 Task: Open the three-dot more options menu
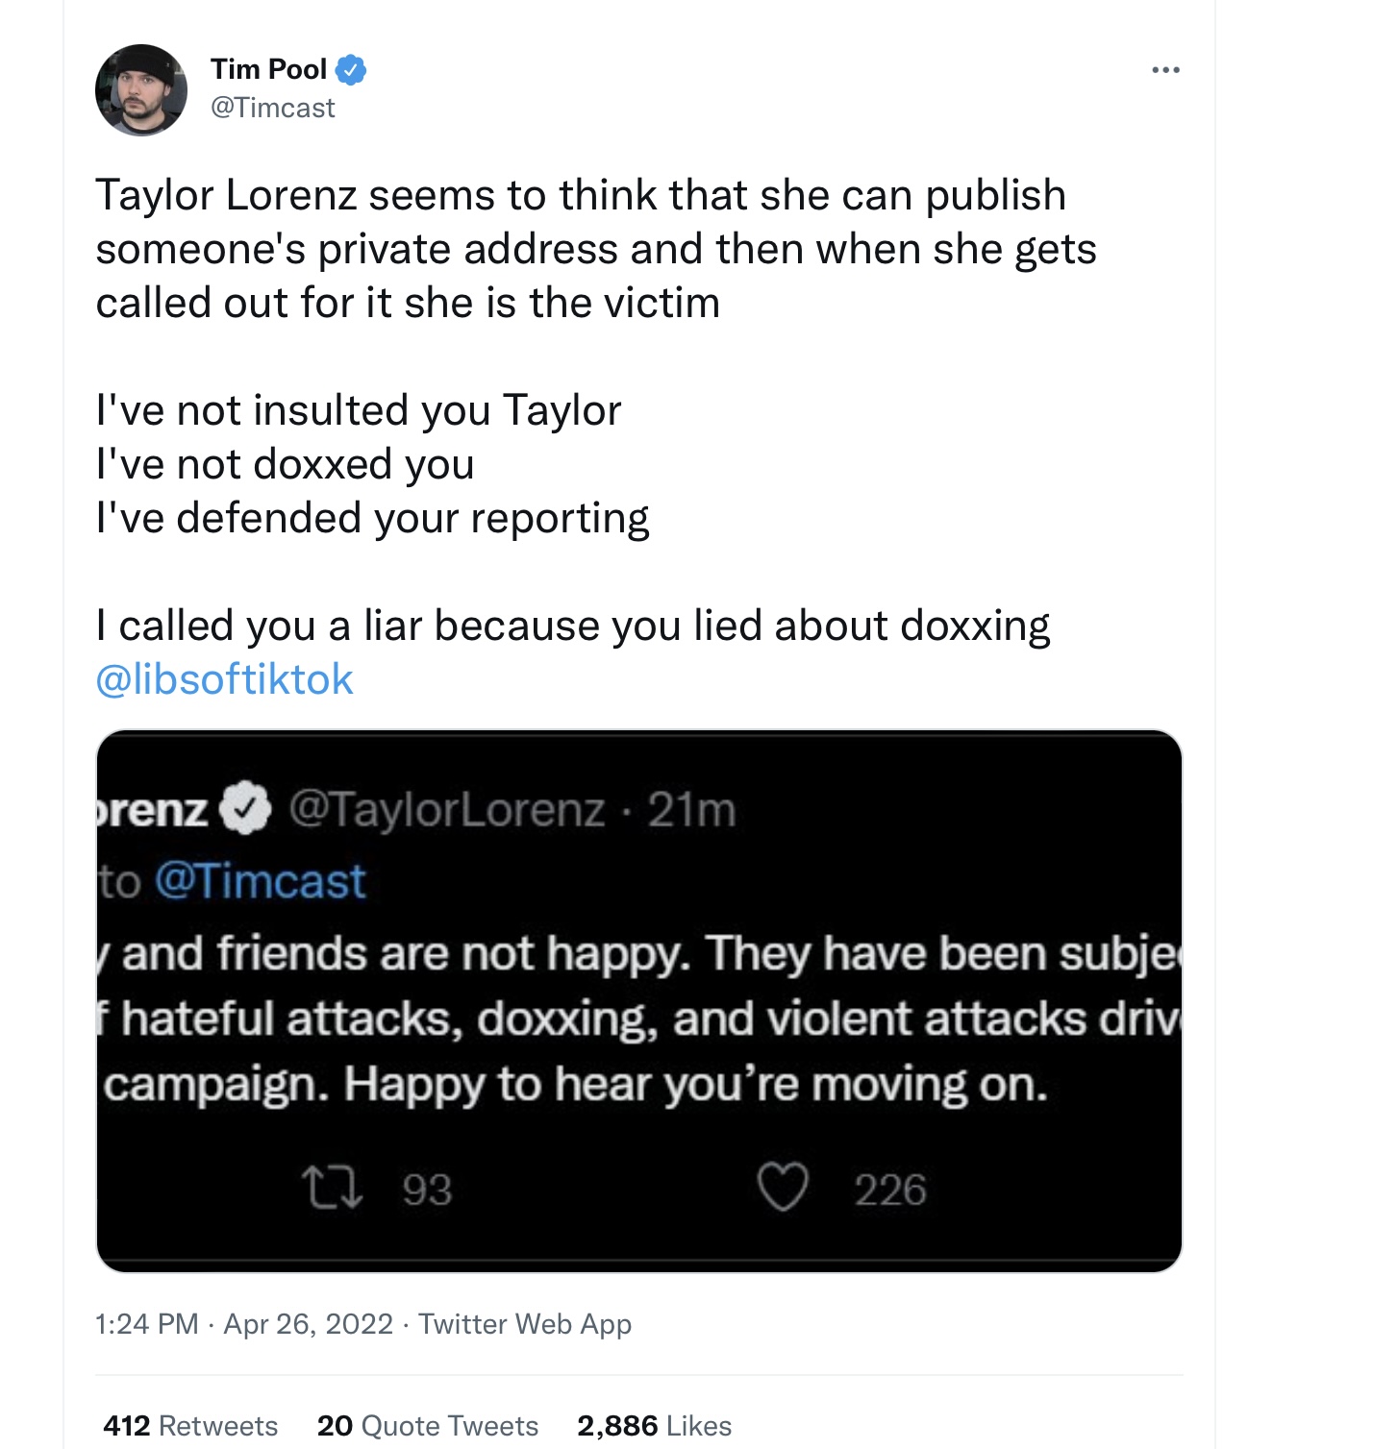coord(1165,70)
